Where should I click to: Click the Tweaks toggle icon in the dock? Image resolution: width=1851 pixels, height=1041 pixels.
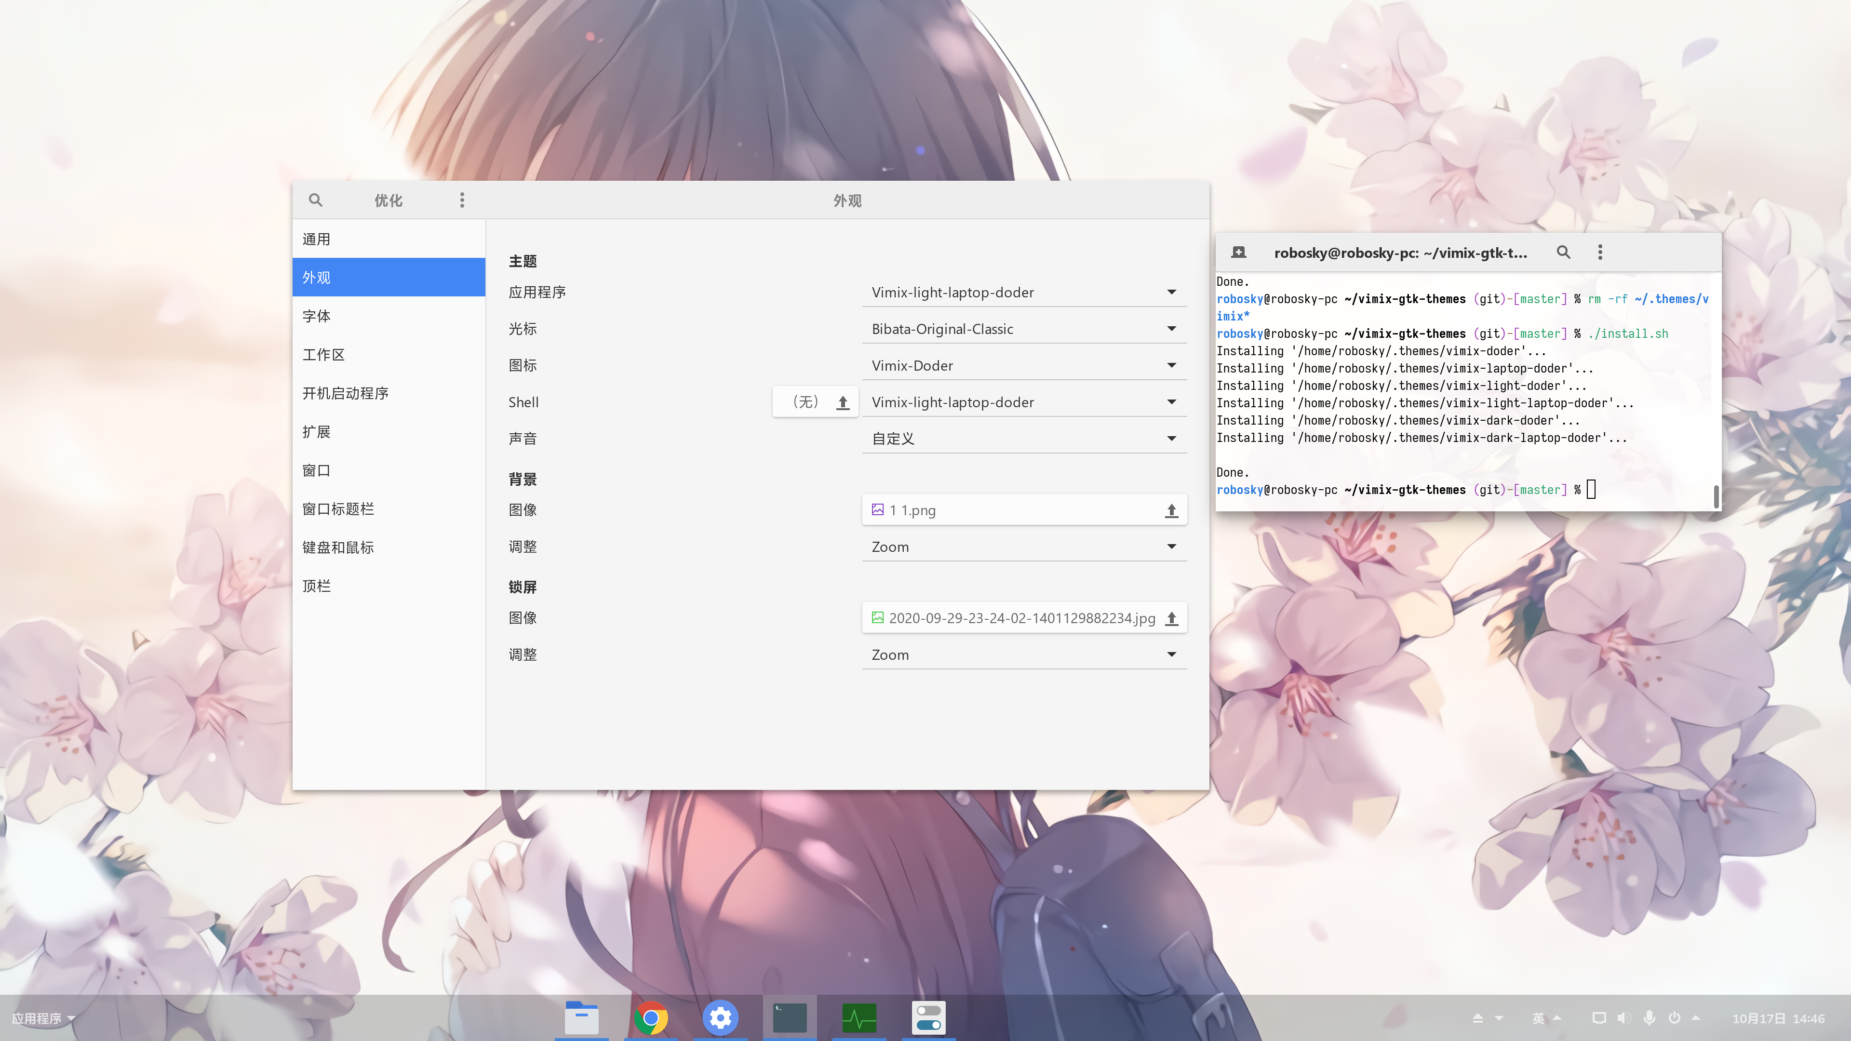[928, 1017]
